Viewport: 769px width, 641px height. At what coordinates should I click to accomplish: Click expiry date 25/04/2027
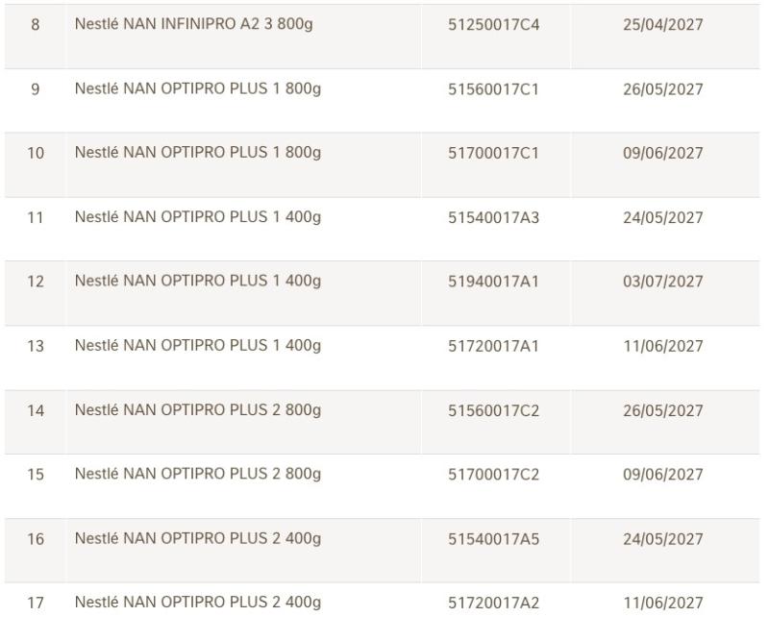(x=663, y=25)
